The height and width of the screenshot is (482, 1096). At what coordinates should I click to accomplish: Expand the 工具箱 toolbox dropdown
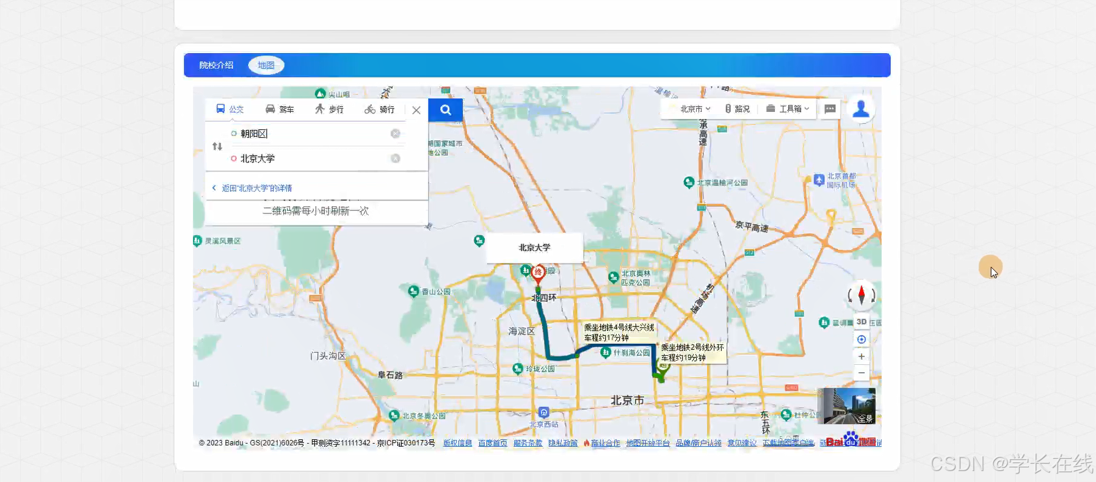(788, 109)
